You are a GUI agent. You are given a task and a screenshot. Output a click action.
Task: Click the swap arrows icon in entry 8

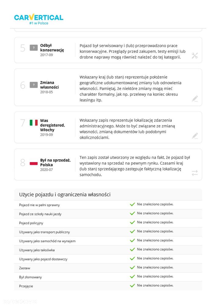(x=195, y=173)
